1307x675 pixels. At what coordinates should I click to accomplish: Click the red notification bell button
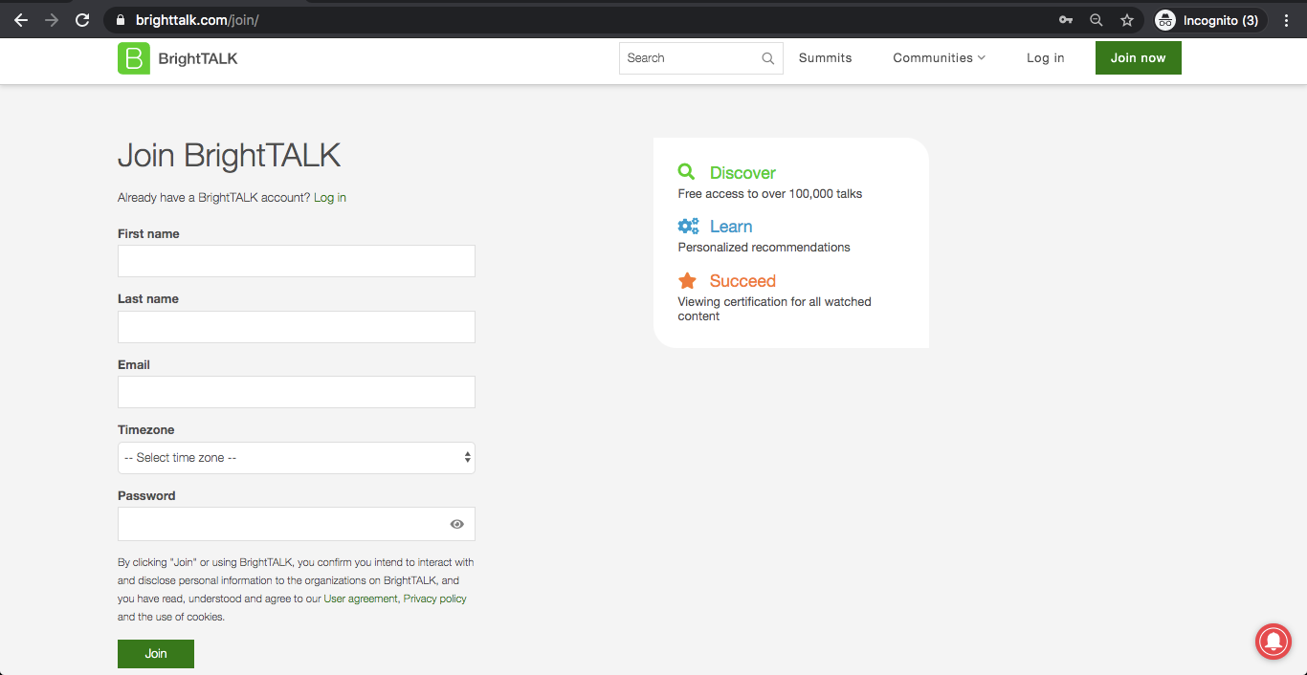[1274, 642]
